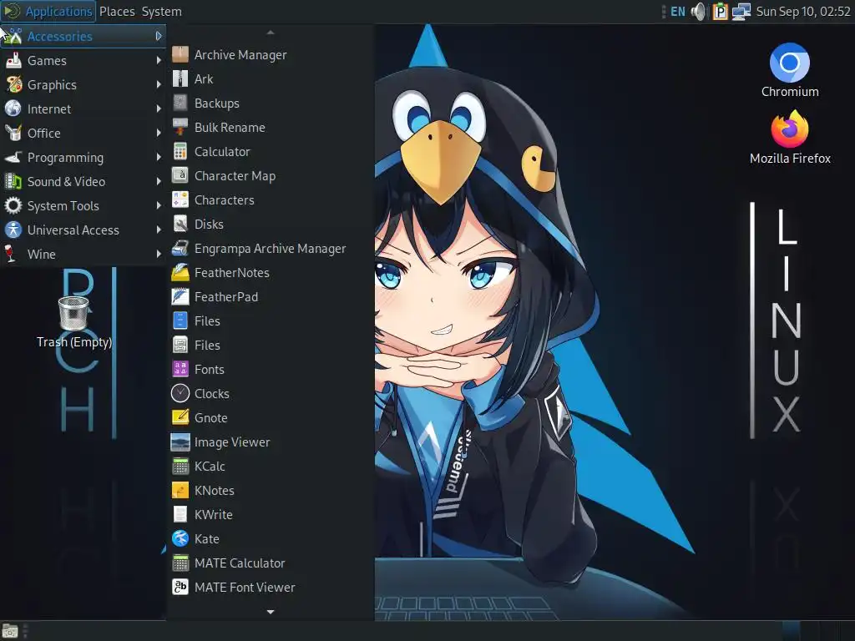Open the Calculator entry
This screenshot has width=855, height=641.
271,152
